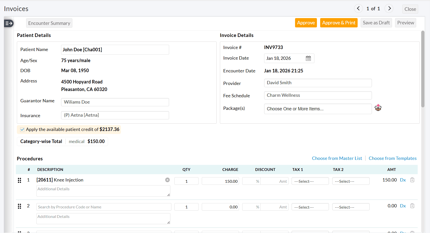
Task: Grab drag handle of procedure row 1
Action: [x=19, y=180]
